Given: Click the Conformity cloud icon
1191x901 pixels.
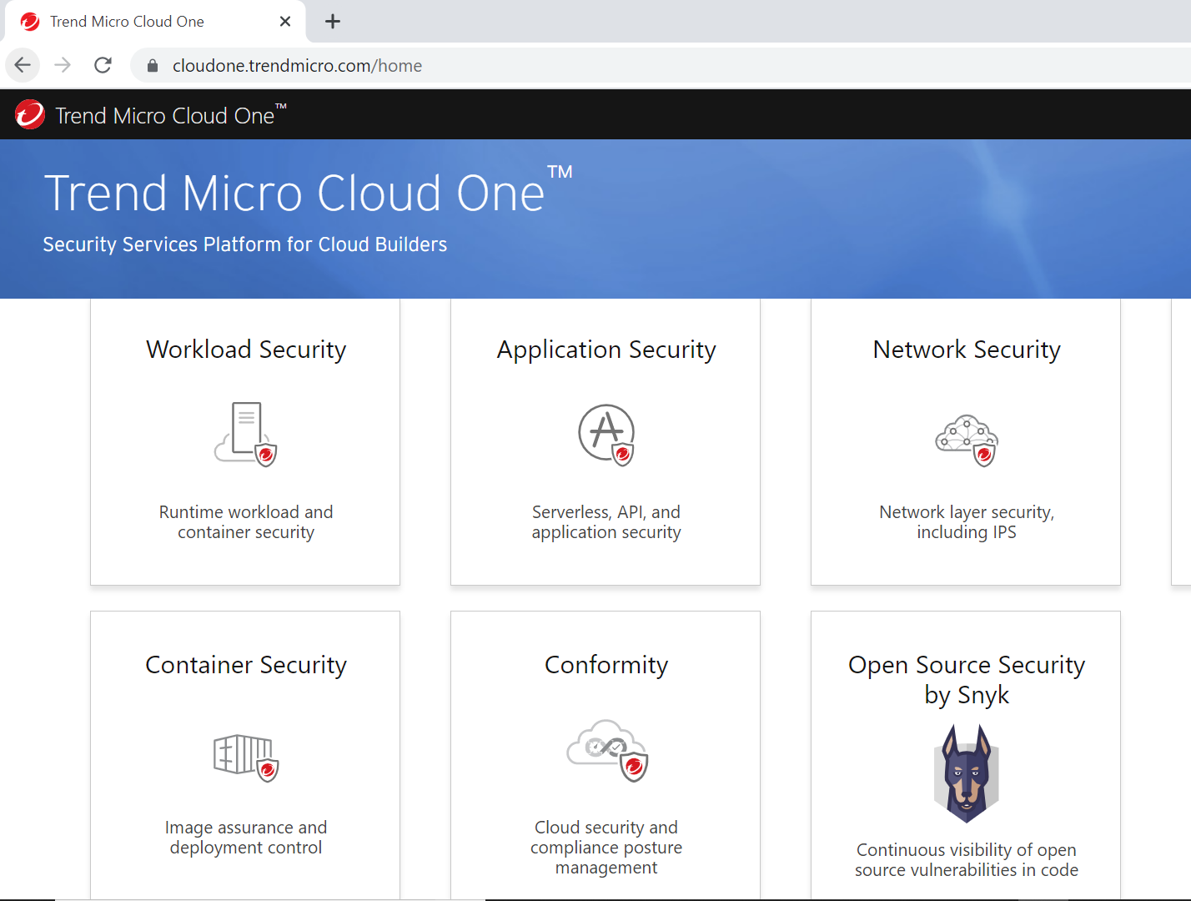Looking at the screenshot, I should (x=607, y=750).
